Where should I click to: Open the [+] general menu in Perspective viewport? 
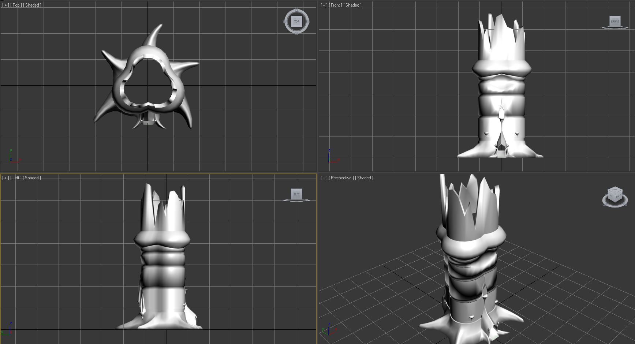coord(324,178)
